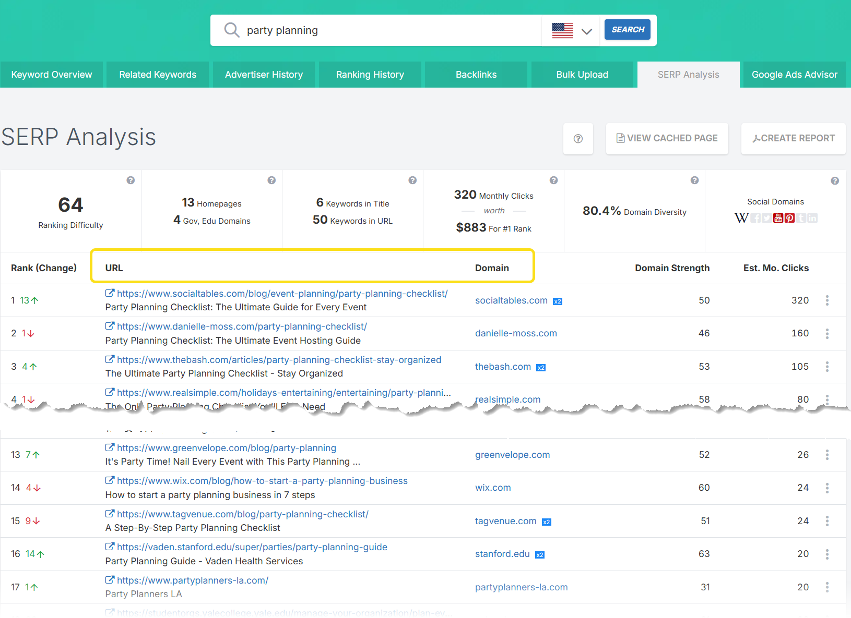Viewport: 851px width, 618px height.
Task: Switch to Keyword Overview tab
Action: coord(52,75)
